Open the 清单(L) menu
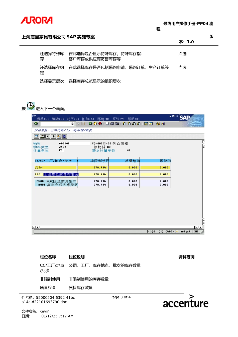This screenshot has height=337, width=238. coord(43,119)
